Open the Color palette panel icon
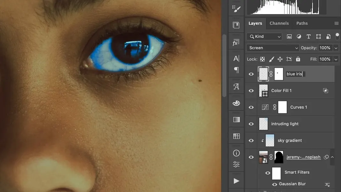Screen dimensions: 341x192 [236, 103]
